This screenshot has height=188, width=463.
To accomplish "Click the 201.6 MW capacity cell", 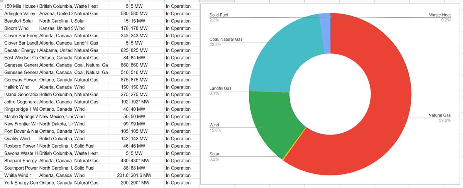I will (x=147, y=175).
